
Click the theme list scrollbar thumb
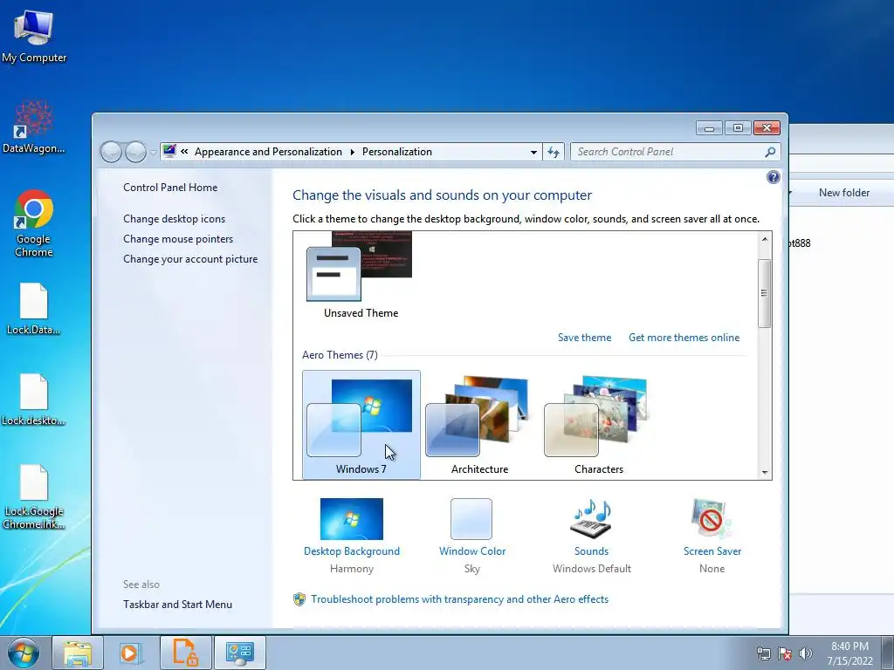tap(765, 293)
